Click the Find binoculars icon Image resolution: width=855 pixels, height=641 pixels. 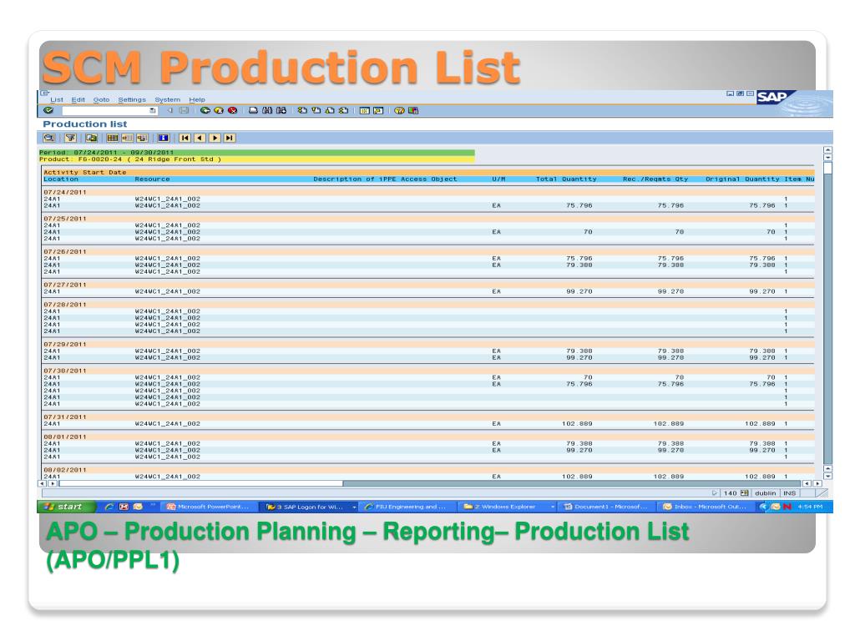pos(267,110)
